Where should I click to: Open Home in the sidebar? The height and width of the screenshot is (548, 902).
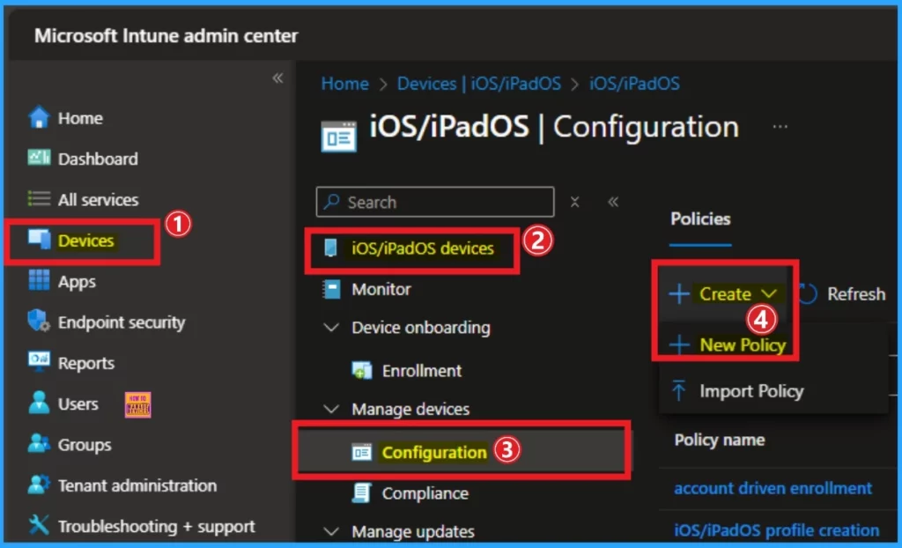click(x=80, y=118)
